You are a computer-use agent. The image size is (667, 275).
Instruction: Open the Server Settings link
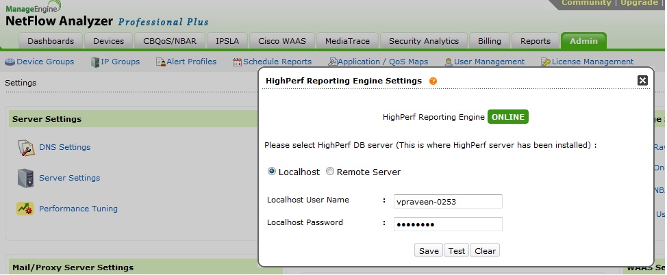click(69, 178)
